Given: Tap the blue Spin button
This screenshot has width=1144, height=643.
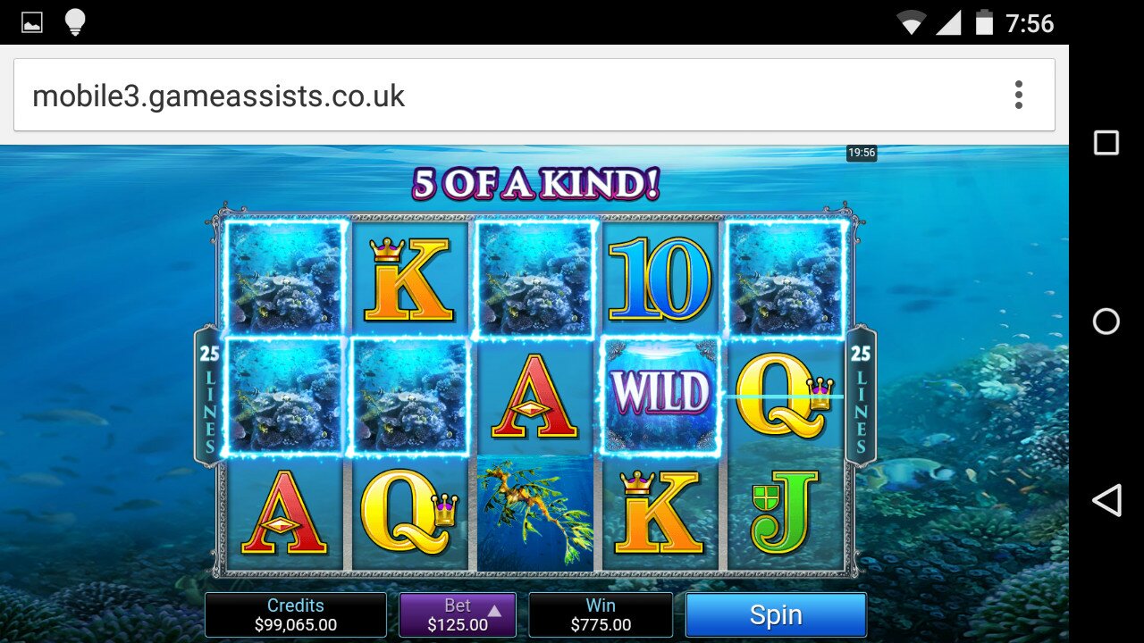Looking at the screenshot, I should tap(776, 614).
